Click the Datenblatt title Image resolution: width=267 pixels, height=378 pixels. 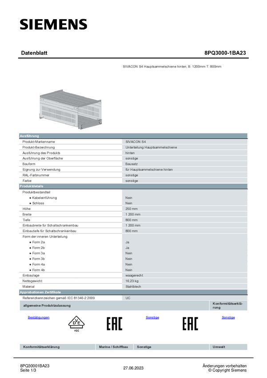34,53
